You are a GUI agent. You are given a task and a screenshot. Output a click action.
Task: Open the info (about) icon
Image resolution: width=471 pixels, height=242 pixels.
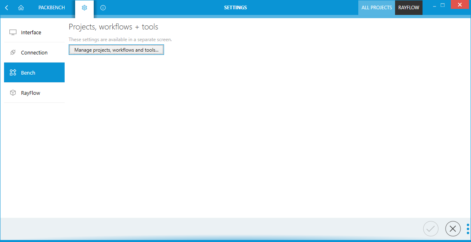pos(103,8)
